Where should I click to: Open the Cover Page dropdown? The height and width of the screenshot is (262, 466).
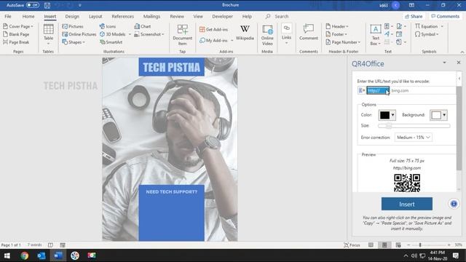tap(18, 26)
